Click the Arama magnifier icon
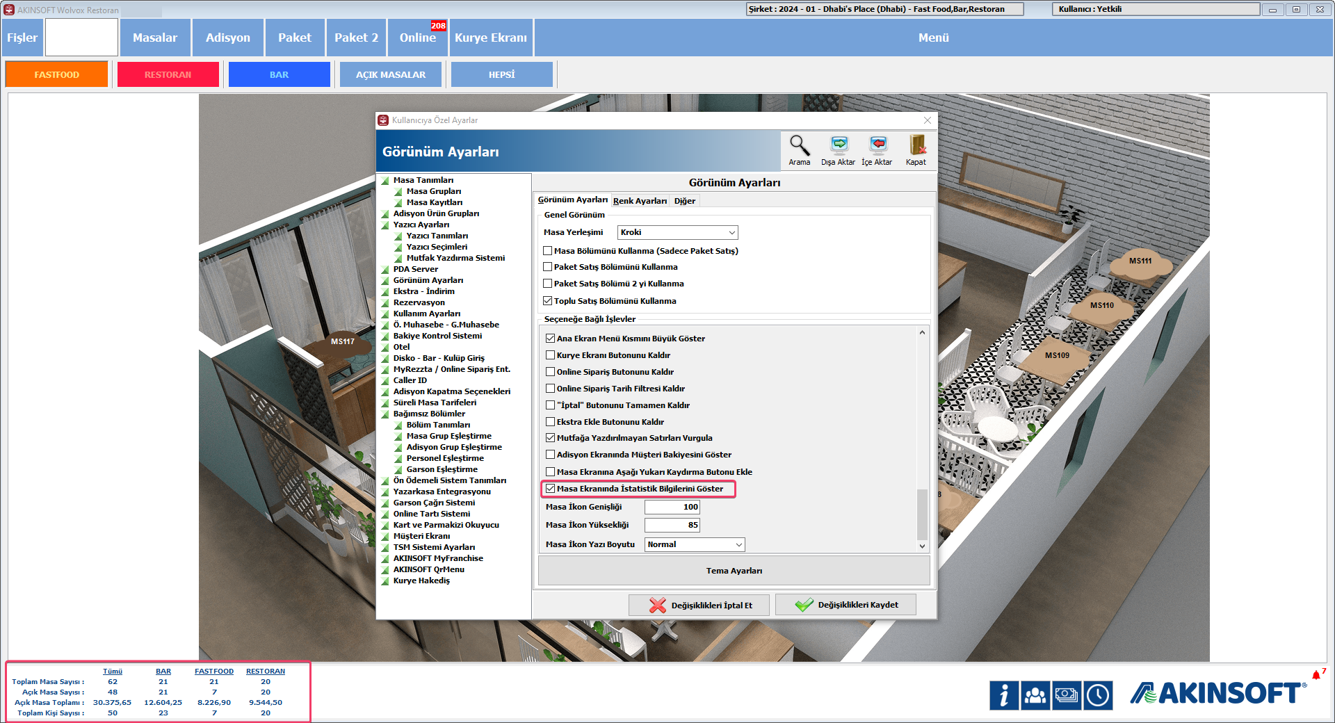The width and height of the screenshot is (1335, 723). tap(799, 146)
